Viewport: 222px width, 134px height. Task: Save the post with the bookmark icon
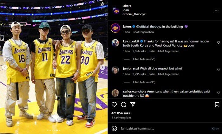tap(217, 105)
